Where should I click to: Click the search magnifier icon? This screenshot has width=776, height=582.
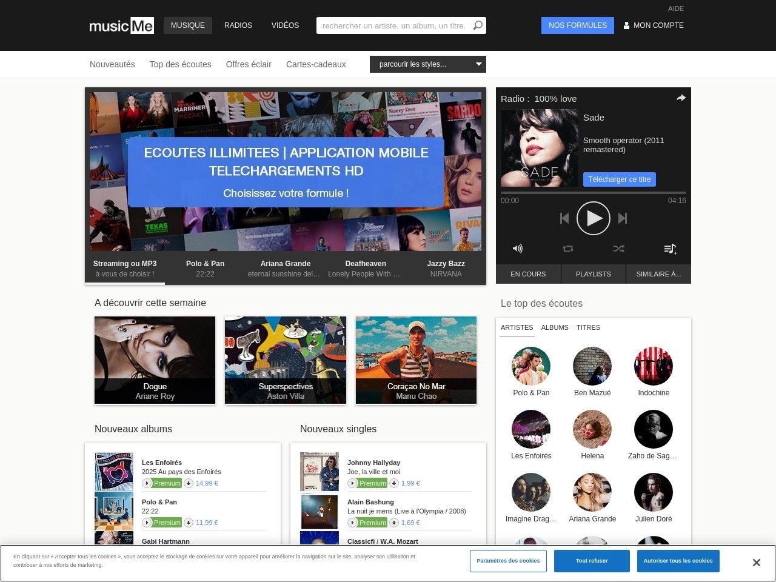pyautogui.click(x=478, y=25)
